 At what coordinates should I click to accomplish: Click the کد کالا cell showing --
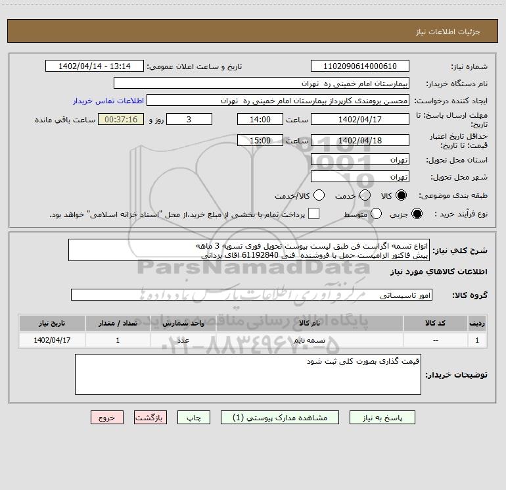(x=435, y=340)
